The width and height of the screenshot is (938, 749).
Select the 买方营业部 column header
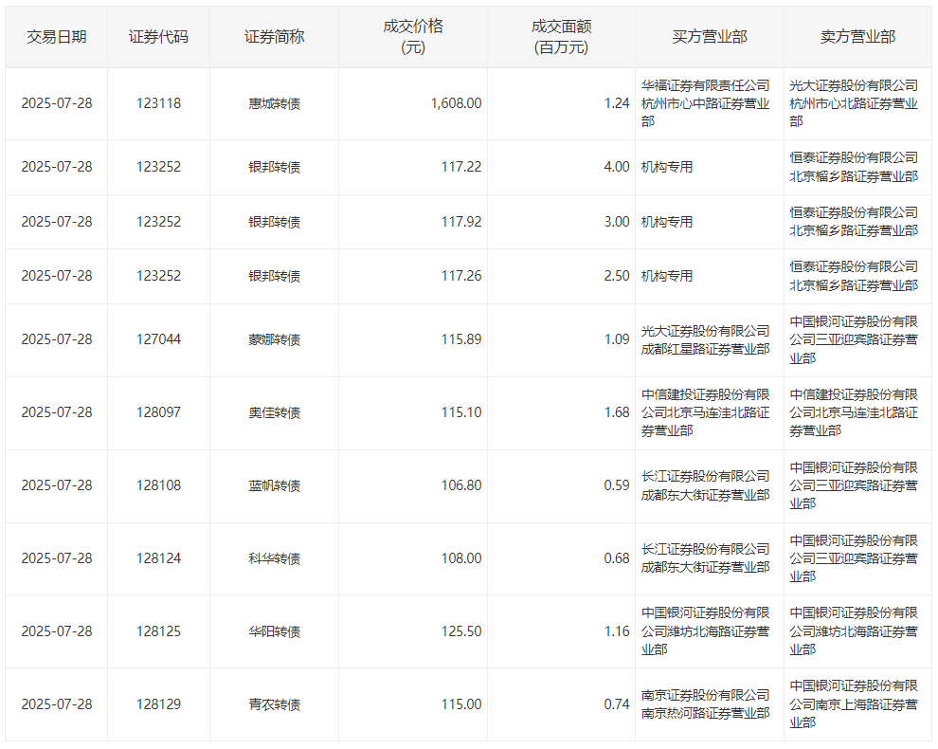pos(709,37)
